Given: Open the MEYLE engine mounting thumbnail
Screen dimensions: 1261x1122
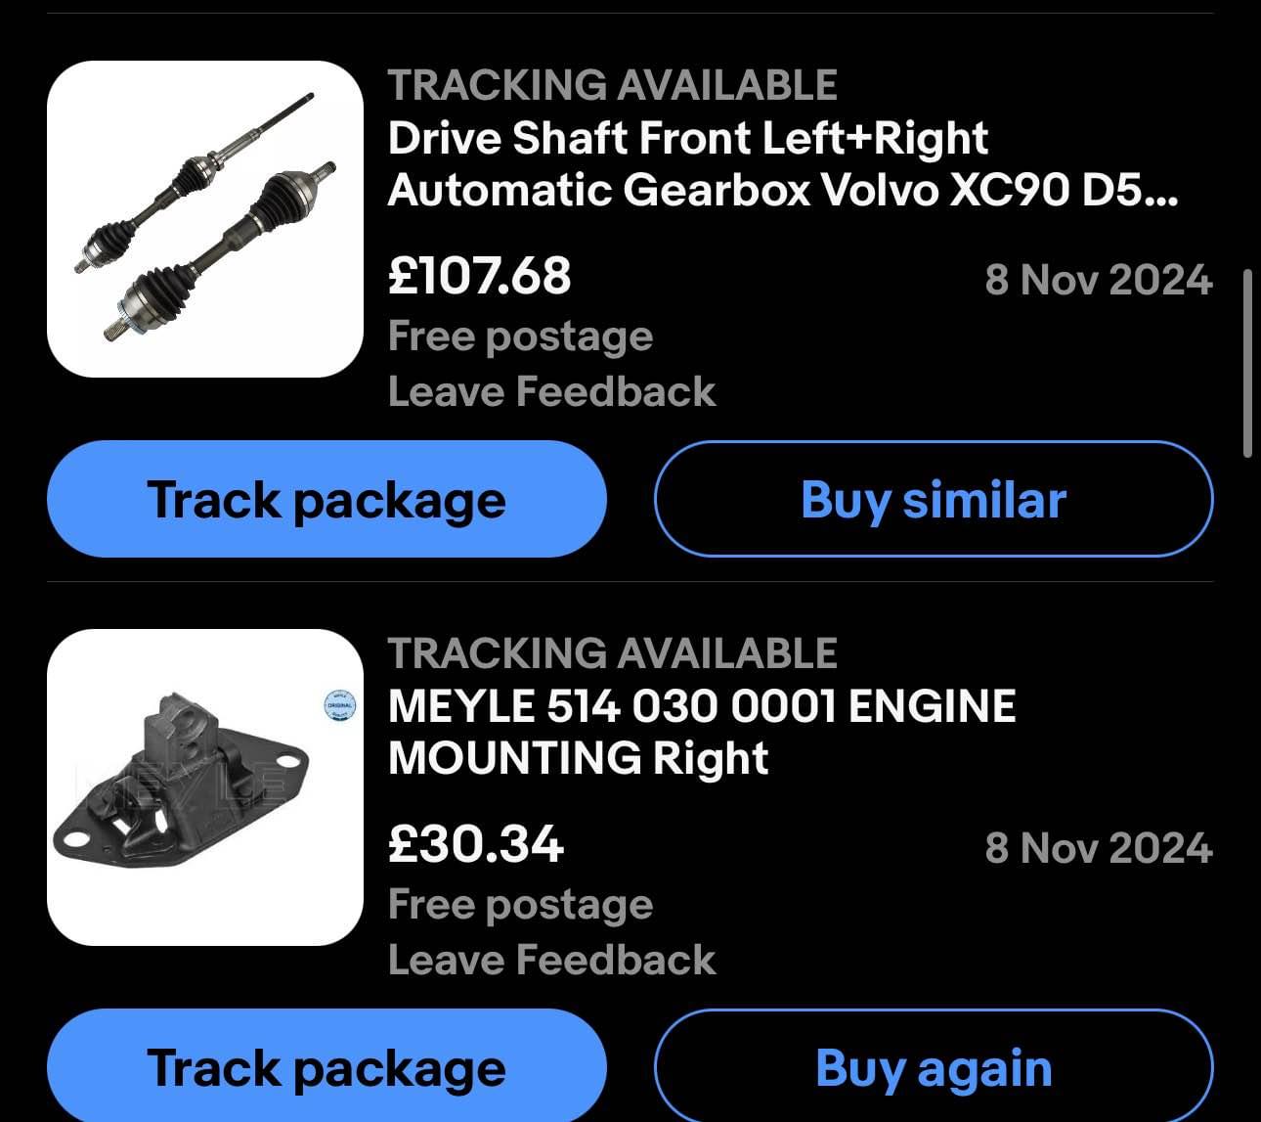Looking at the screenshot, I should click(x=205, y=787).
